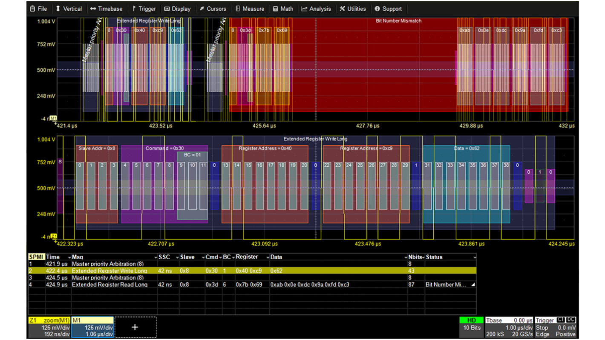605x340 pixels.
Task: Click the 0x40 0xc9 register cell
Action: (252, 271)
